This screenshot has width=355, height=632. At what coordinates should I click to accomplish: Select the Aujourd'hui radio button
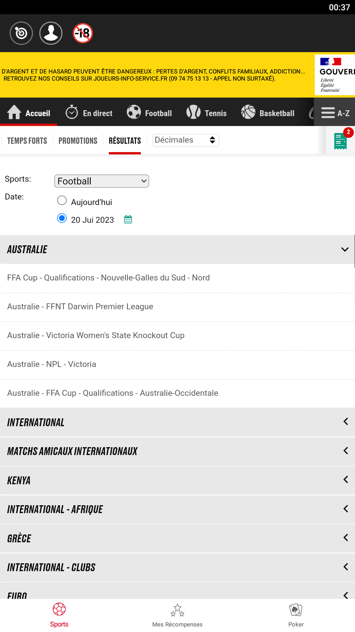(x=62, y=201)
